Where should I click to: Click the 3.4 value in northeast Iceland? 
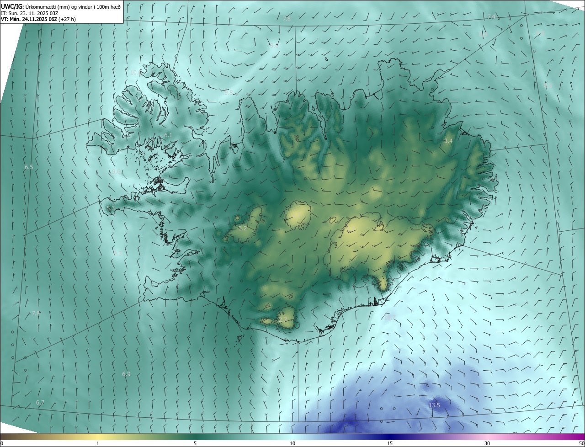[x=448, y=141]
